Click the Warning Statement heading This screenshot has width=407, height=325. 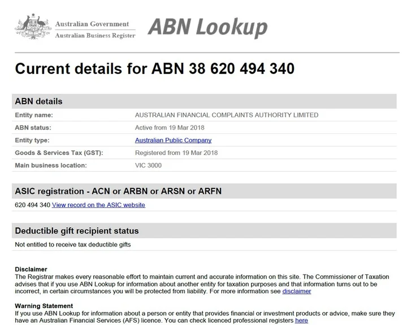point(44,306)
